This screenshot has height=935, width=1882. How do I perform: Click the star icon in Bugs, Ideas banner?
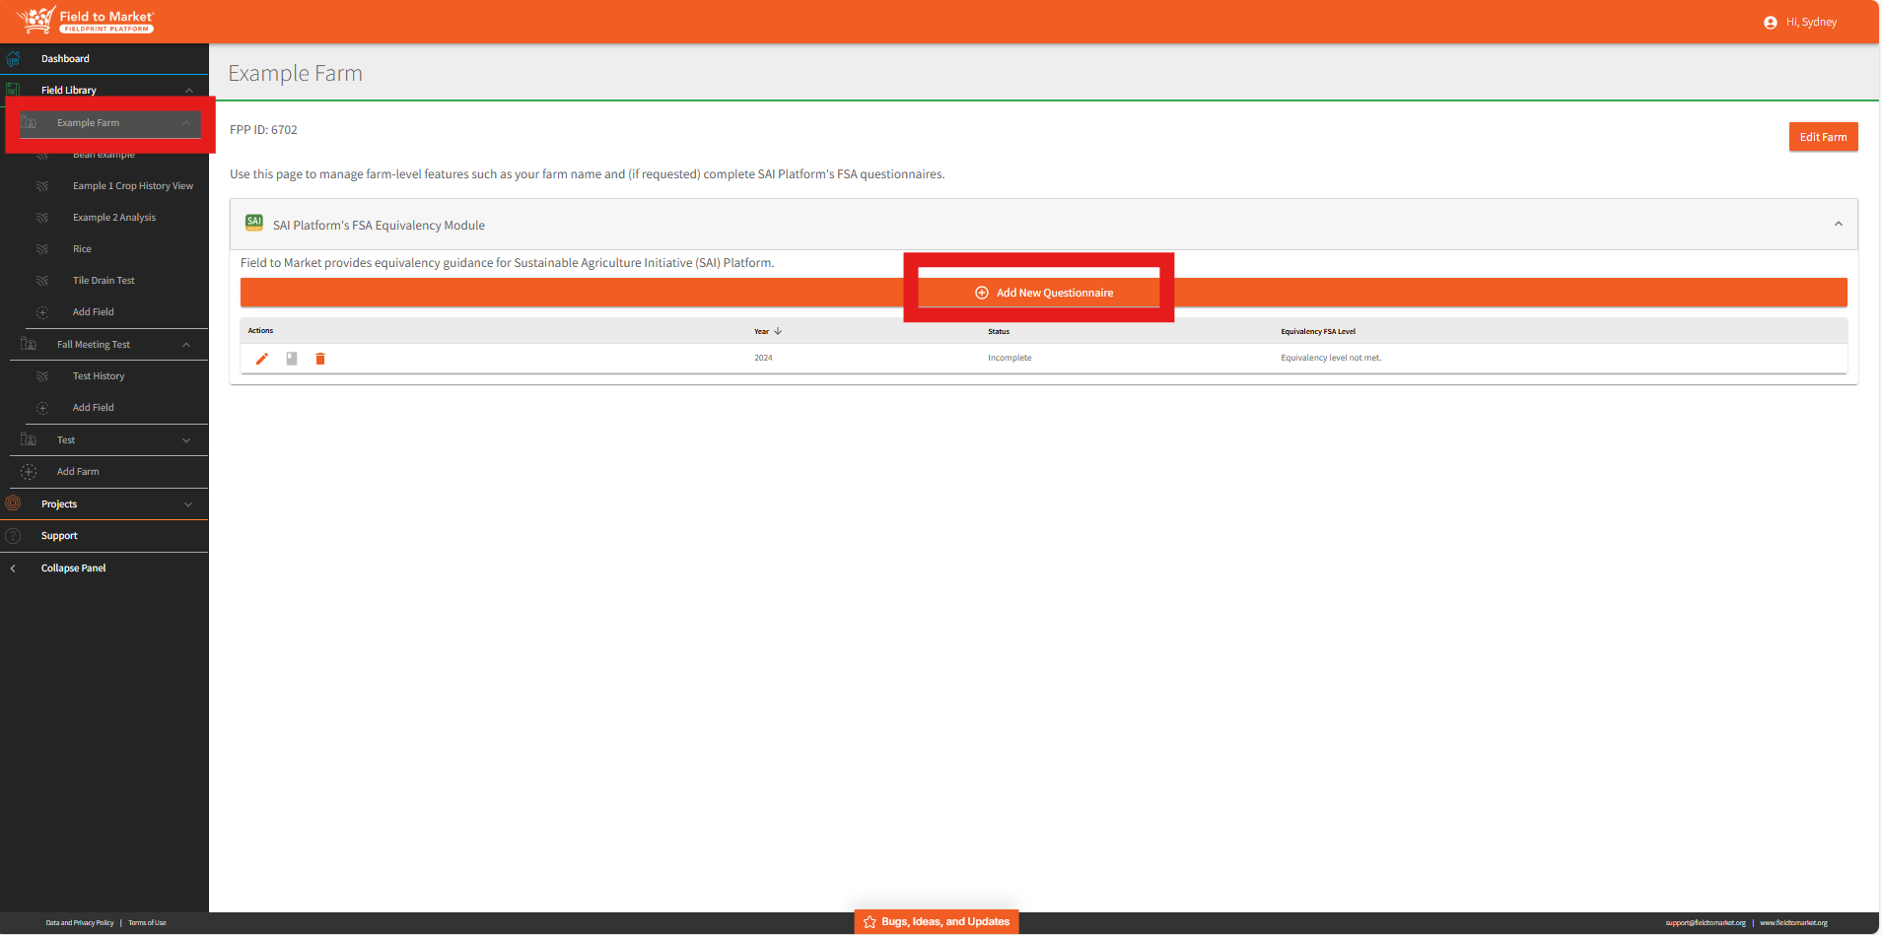(x=870, y=922)
